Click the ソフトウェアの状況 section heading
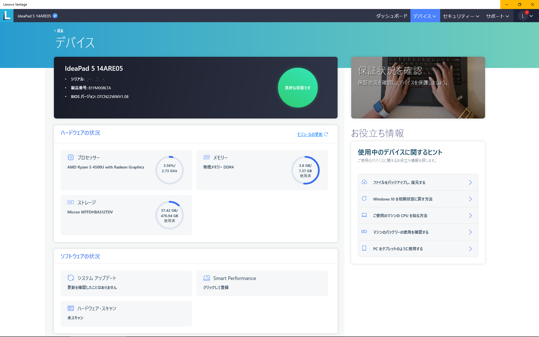539x337 pixels. tap(80, 256)
